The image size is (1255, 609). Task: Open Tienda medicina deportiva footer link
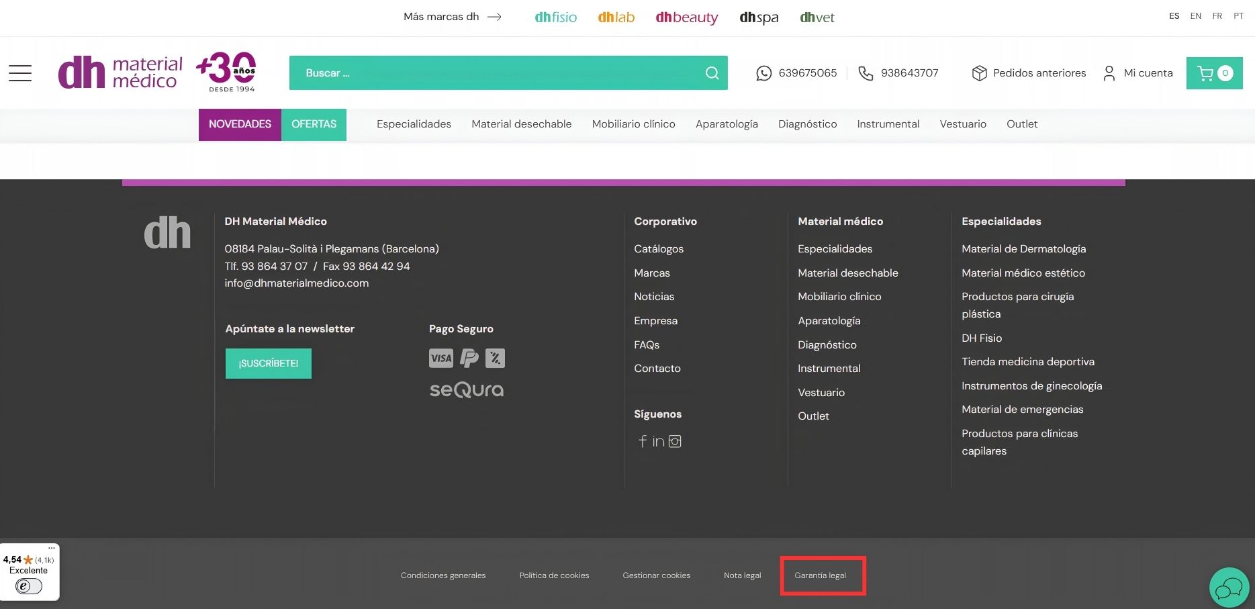coord(1028,362)
